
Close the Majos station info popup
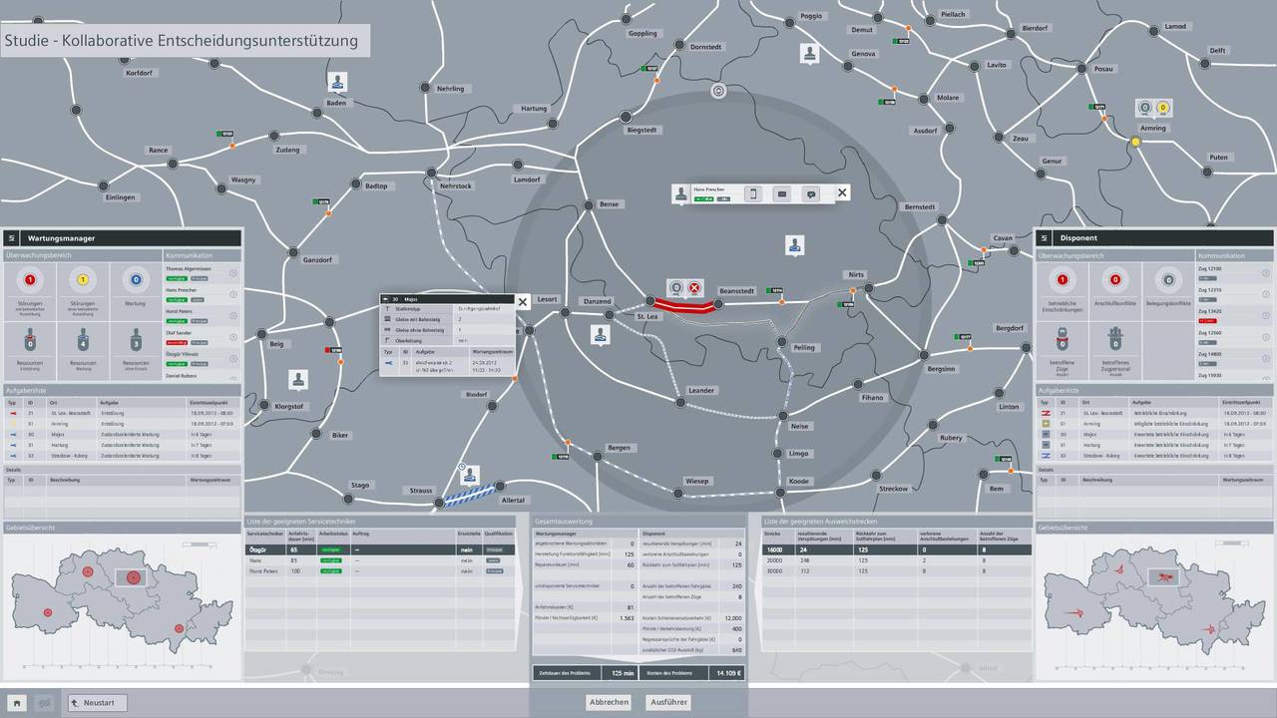pyautogui.click(x=522, y=300)
